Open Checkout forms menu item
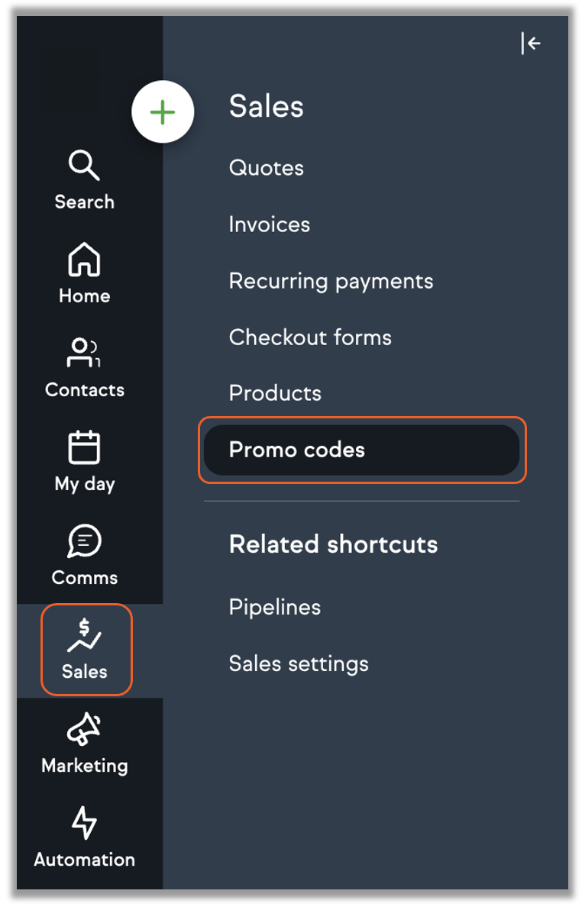 click(x=310, y=337)
